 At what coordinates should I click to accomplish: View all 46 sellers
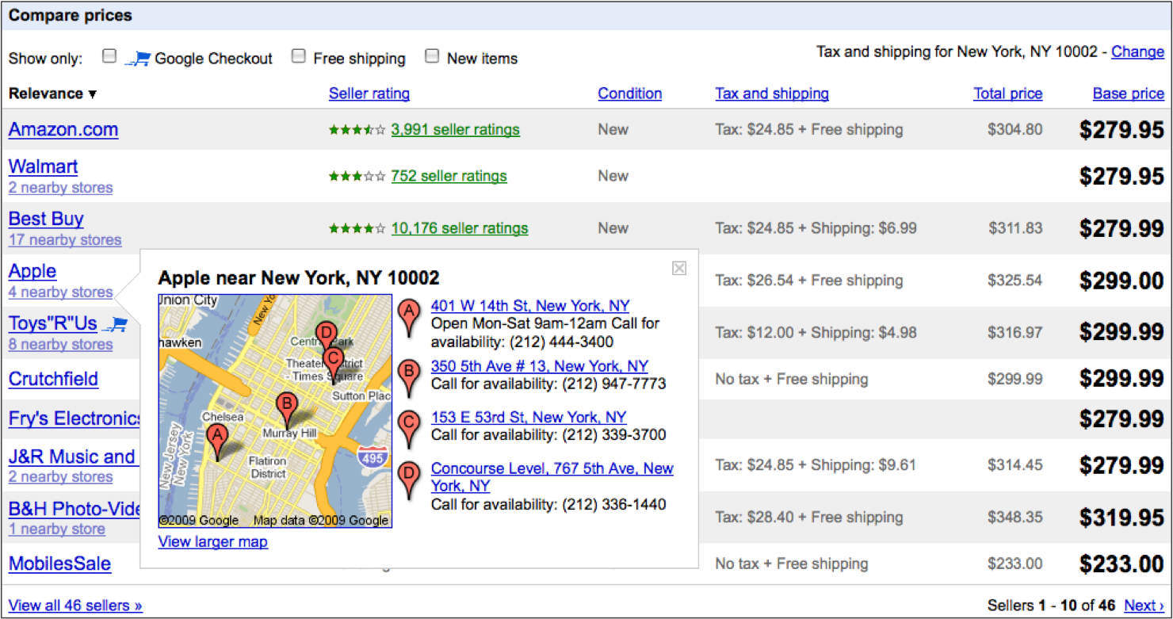(x=75, y=604)
